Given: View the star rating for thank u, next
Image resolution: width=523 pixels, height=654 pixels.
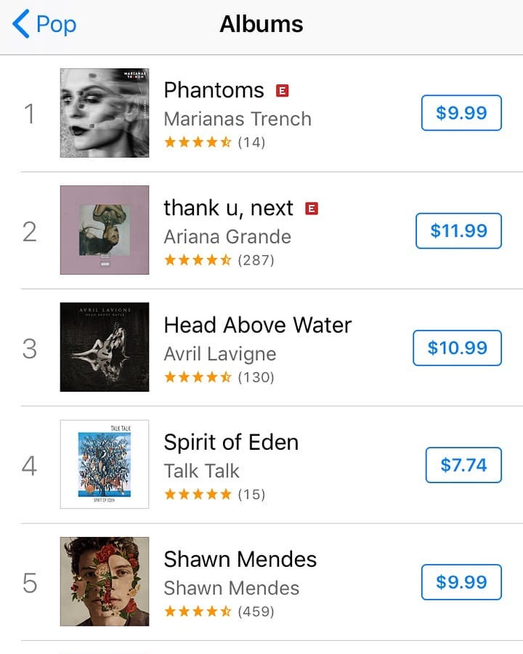Looking at the screenshot, I should 219,259.
